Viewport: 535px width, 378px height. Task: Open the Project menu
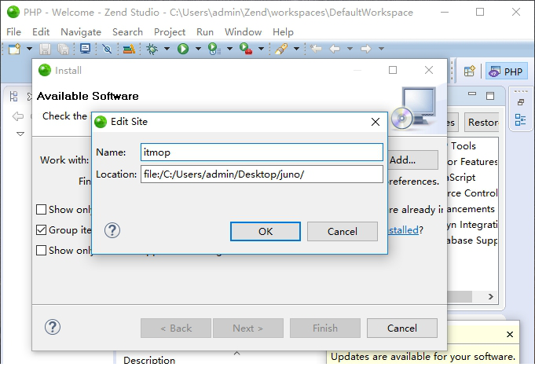[x=170, y=32]
